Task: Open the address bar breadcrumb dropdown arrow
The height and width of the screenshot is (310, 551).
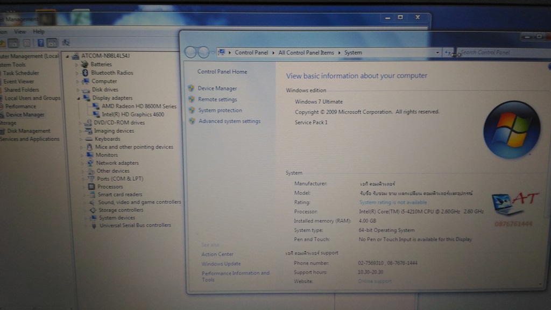Action: tap(439, 53)
